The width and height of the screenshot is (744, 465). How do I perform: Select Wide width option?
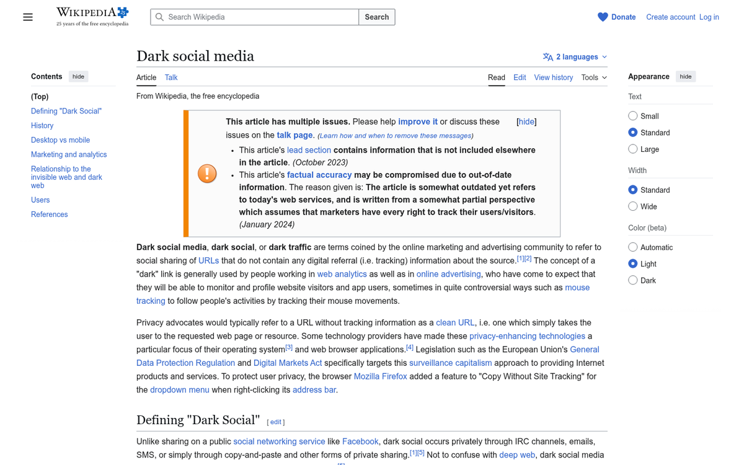(x=633, y=206)
